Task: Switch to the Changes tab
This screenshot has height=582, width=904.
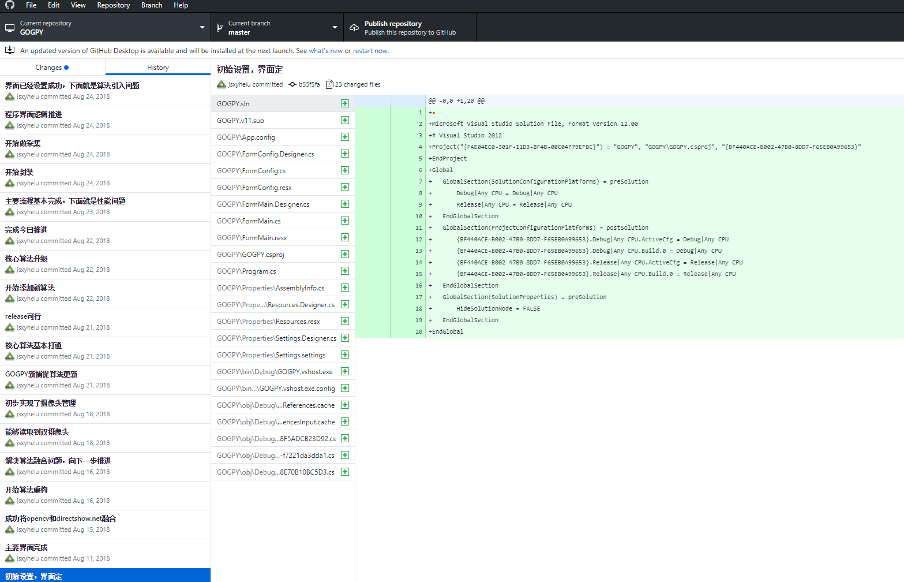Action: 52,68
